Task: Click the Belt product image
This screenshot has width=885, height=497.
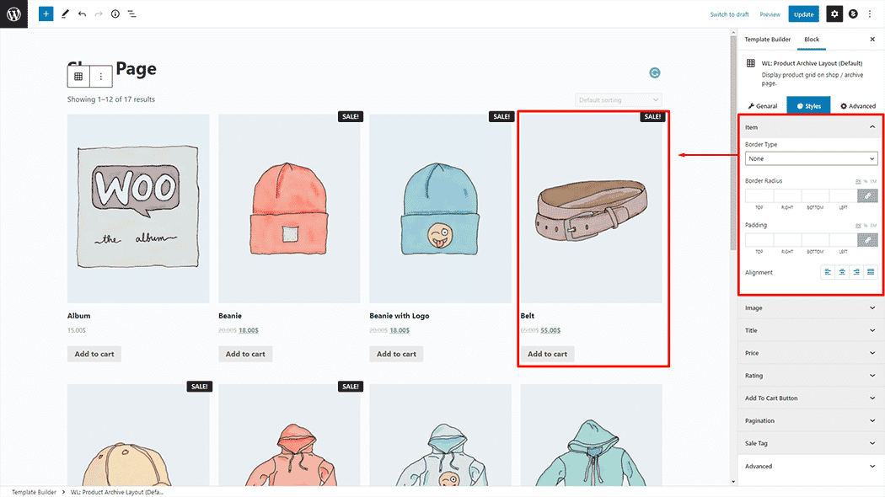Action: [591, 208]
